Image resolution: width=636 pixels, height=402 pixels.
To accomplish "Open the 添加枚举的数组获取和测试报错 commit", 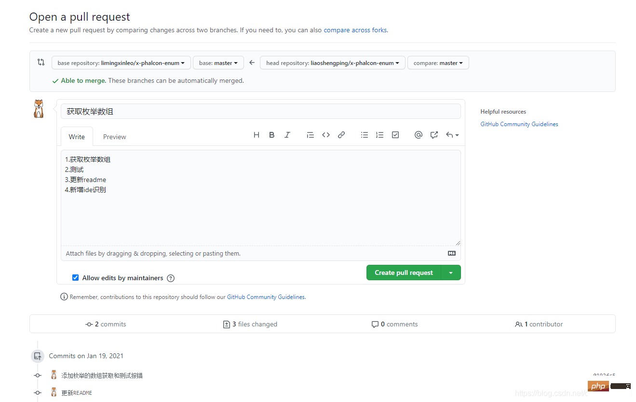I will (102, 376).
